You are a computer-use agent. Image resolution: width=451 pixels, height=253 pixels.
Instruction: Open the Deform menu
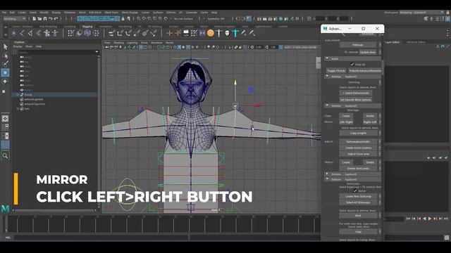(171, 13)
